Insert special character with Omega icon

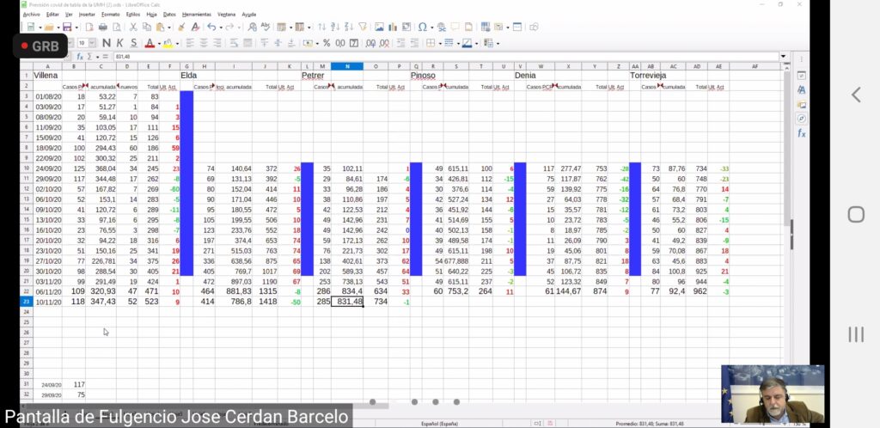coord(423,28)
